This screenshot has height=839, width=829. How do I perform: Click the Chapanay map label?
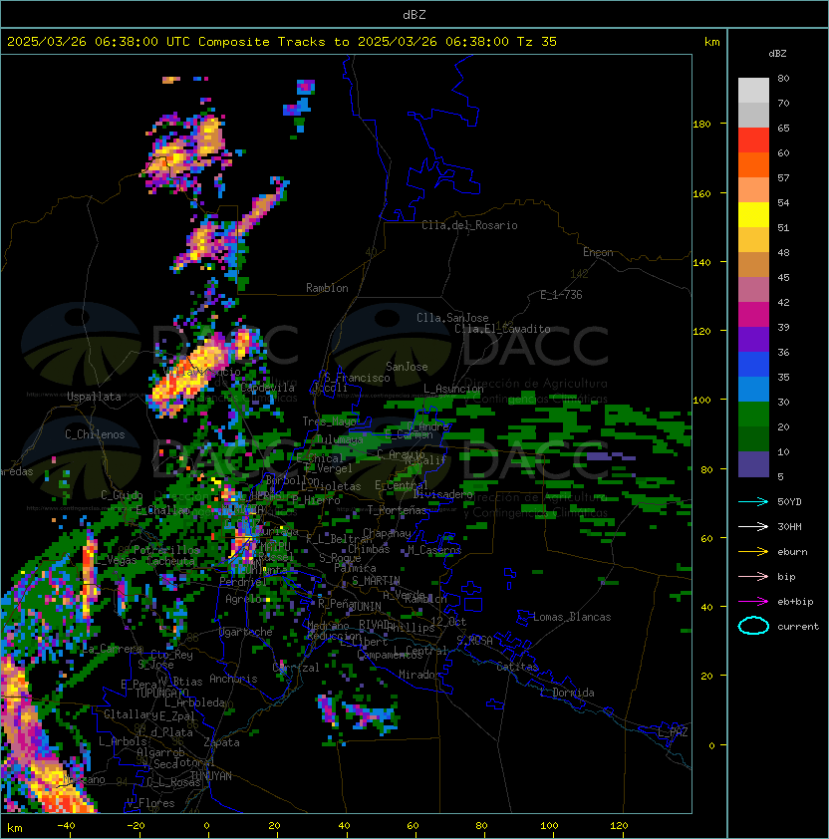coord(387,533)
